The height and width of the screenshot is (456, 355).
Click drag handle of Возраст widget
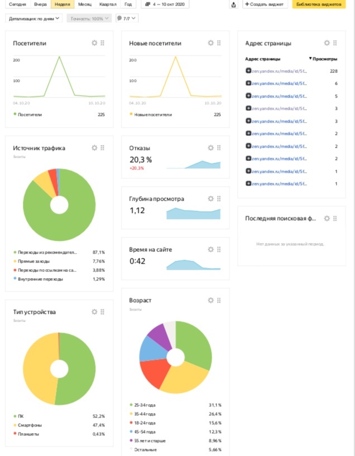point(219,300)
